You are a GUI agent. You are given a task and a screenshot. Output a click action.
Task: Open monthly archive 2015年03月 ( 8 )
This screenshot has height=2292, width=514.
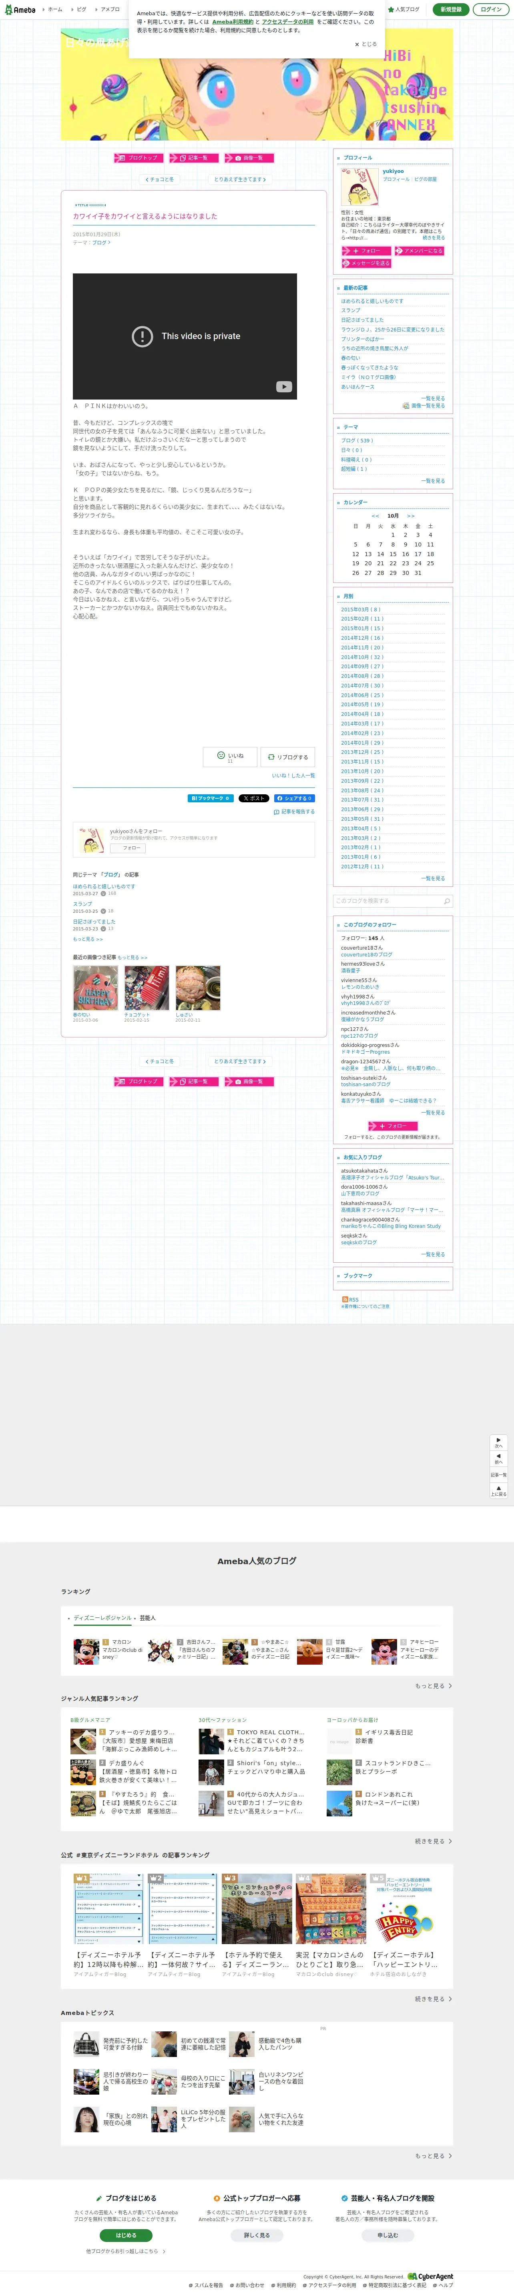[x=361, y=609]
